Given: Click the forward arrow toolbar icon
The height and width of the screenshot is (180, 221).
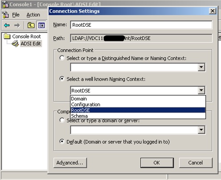Looking at the screenshot, I should point(17,25).
